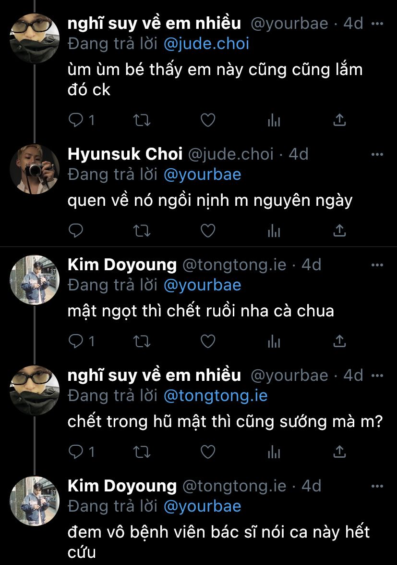Reply to the "mật ngọt thì chết ruồi" tweet
Image resolution: width=397 pixels, height=565 pixels.
click(x=76, y=341)
